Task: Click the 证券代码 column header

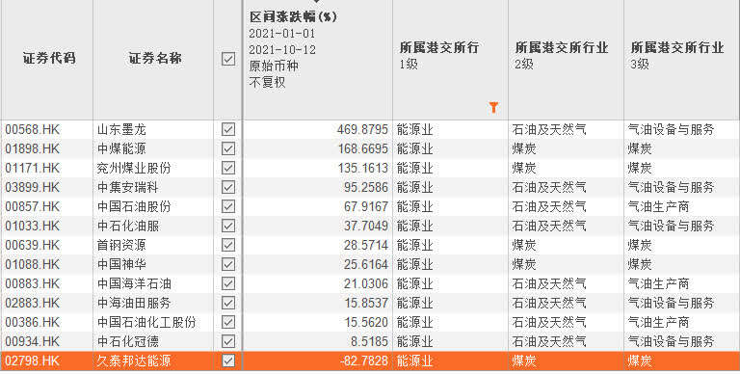Action: point(48,59)
